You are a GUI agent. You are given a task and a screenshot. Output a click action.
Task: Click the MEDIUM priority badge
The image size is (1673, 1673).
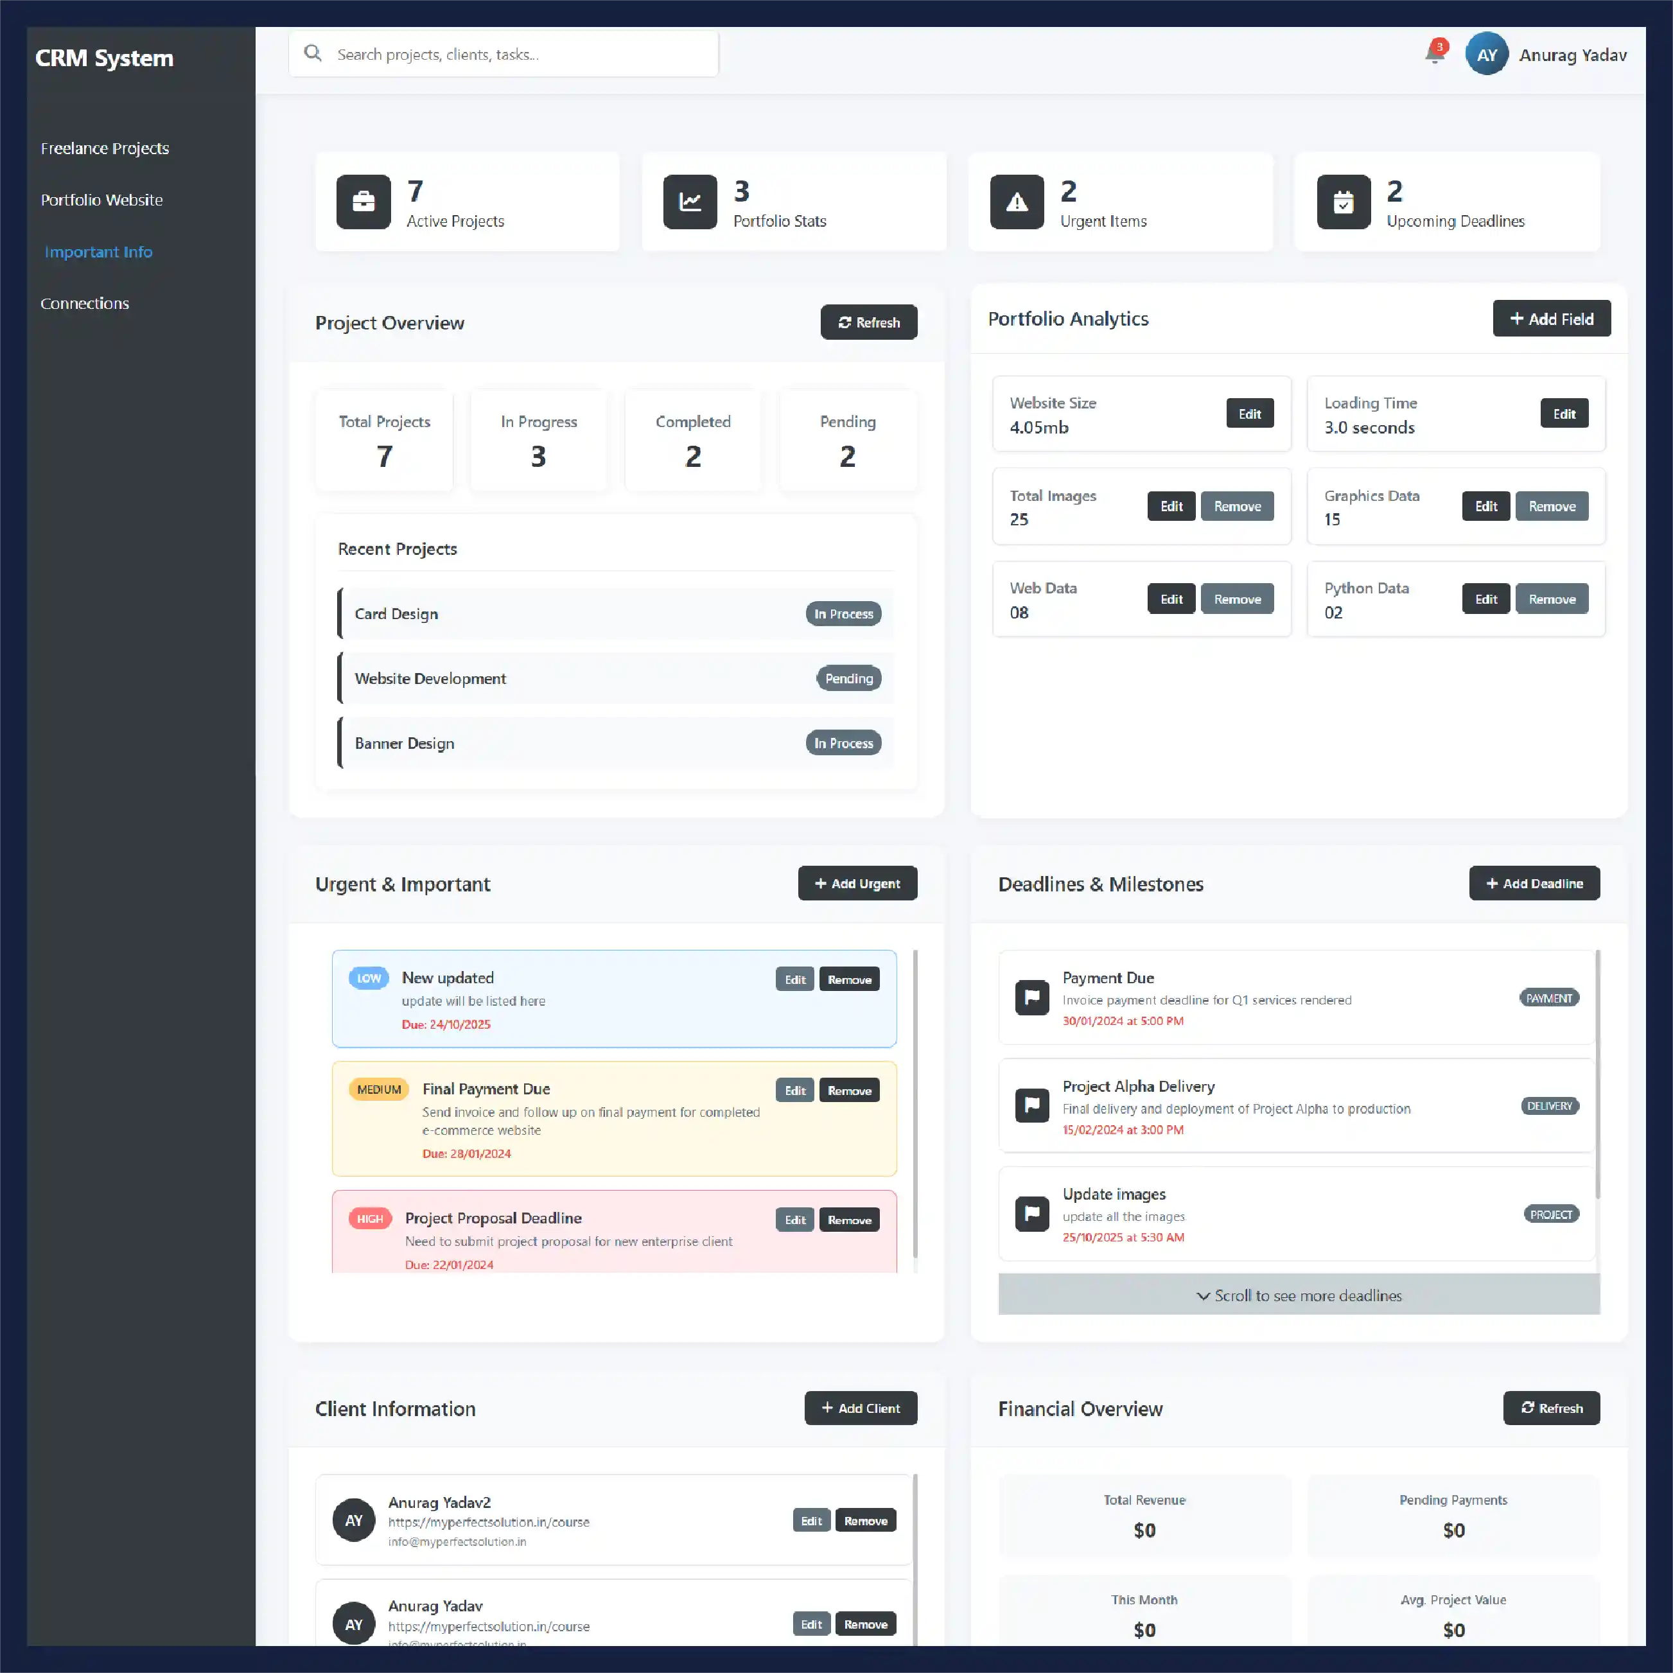(378, 1089)
